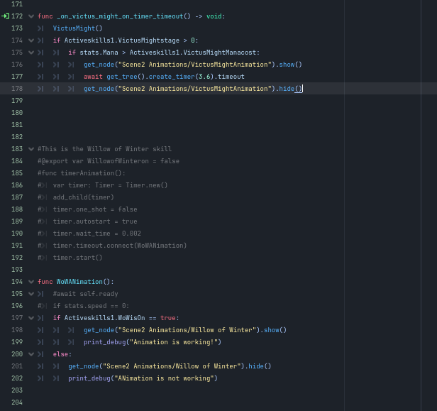Screen dimensions: 437x411
Task: Click line number 204 in the gutter
Action: point(17,402)
